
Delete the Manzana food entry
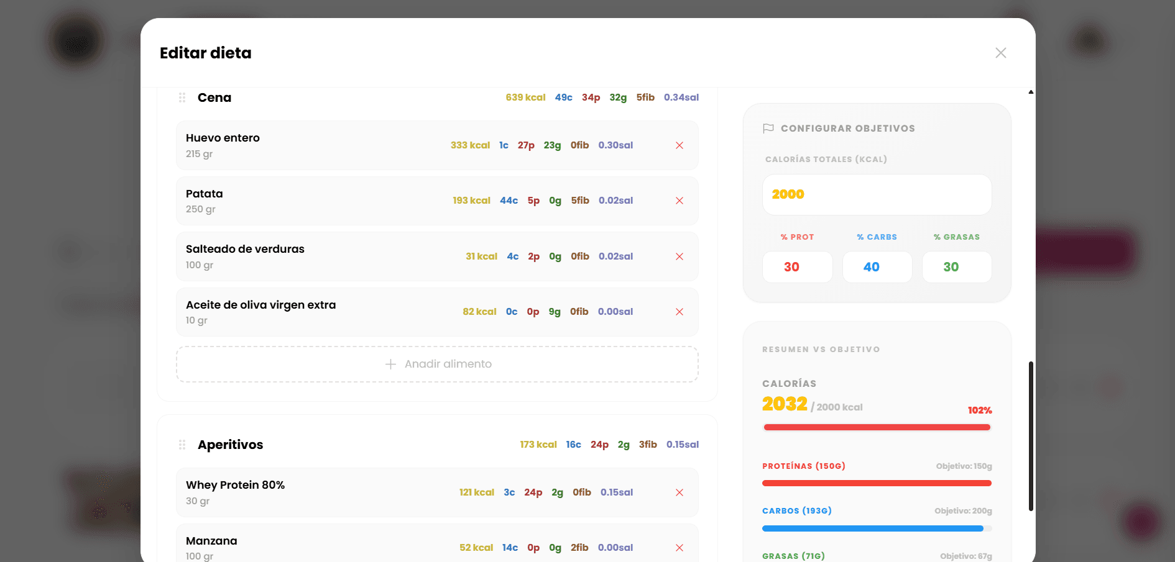[x=679, y=548]
